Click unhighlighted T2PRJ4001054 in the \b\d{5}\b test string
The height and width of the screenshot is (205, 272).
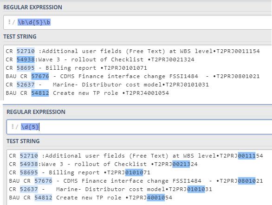click(x=147, y=93)
